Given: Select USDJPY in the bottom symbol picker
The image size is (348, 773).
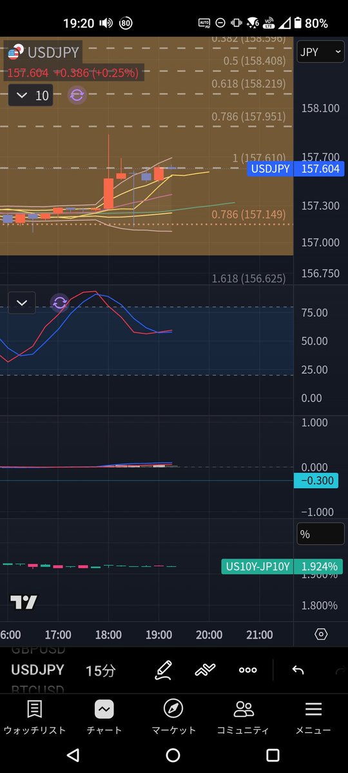Looking at the screenshot, I should [x=37, y=670].
